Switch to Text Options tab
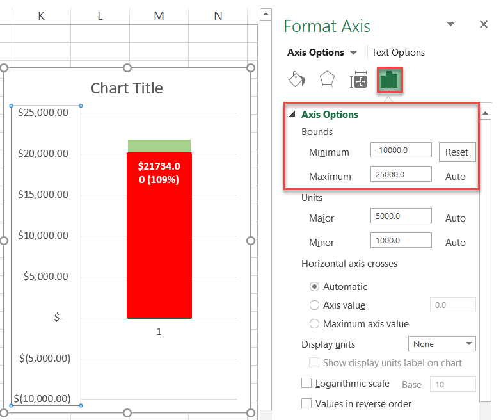Viewport: 501px width, 420px height. 398,52
